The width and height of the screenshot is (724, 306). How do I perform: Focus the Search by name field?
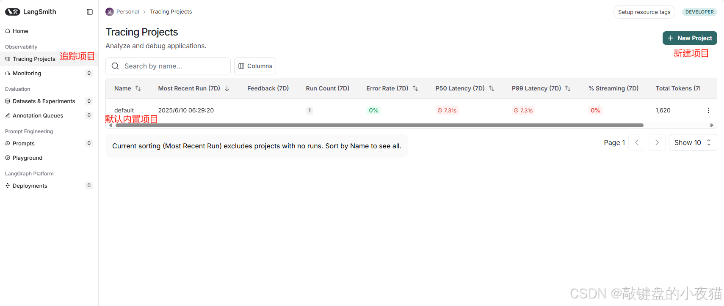[168, 66]
